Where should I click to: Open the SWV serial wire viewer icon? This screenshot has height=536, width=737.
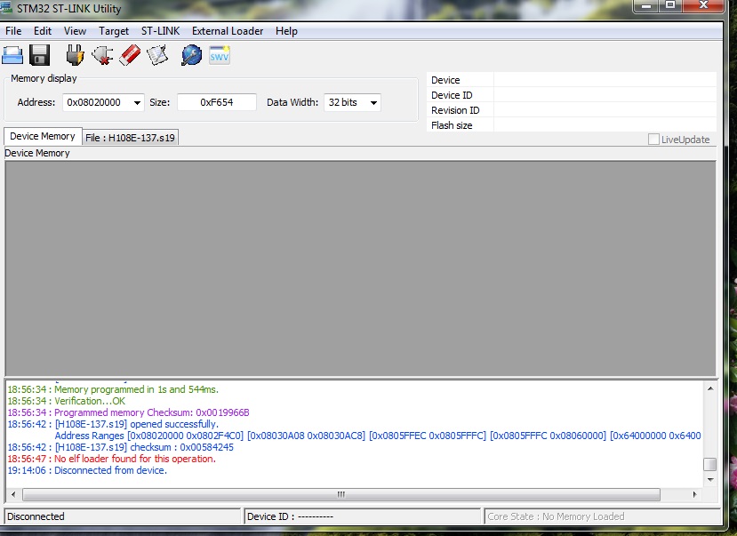click(x=220, y=56)
